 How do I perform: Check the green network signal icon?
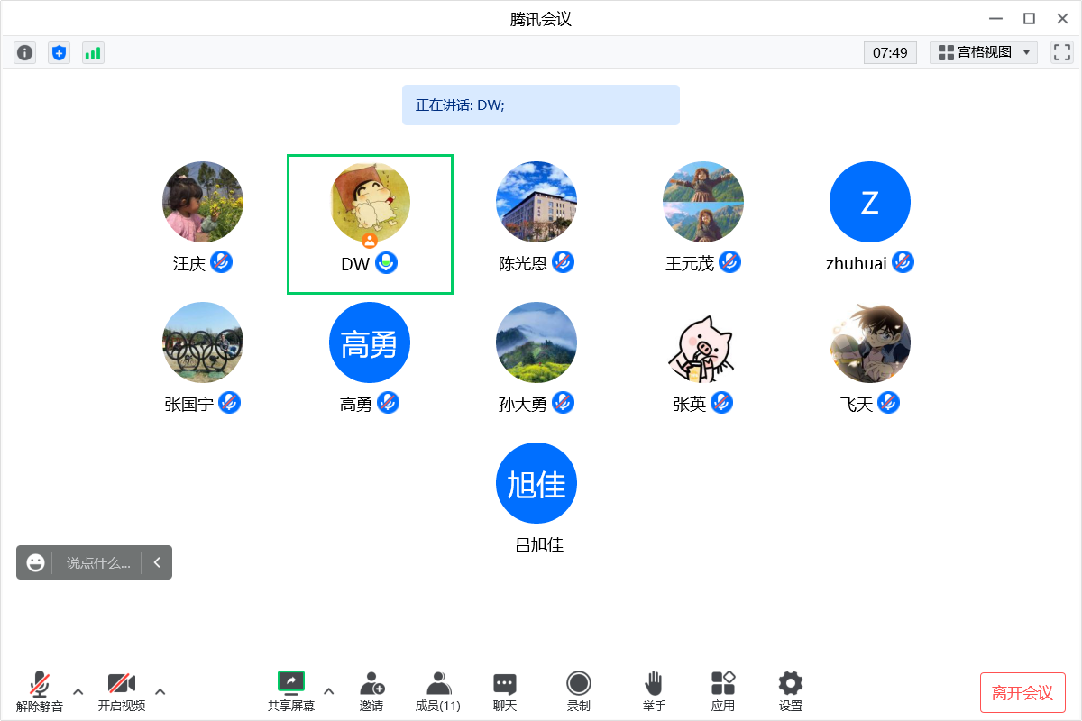(x=93, y=53)
